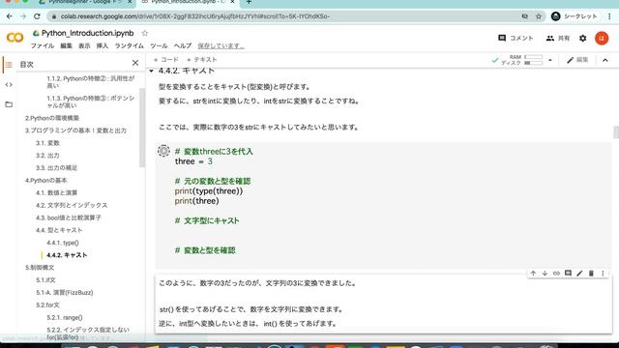Move cell down arrow icon
This screenshot has width=619, height=348.
coord(545,273)
